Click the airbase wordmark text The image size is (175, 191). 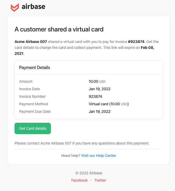pos(33,6)
